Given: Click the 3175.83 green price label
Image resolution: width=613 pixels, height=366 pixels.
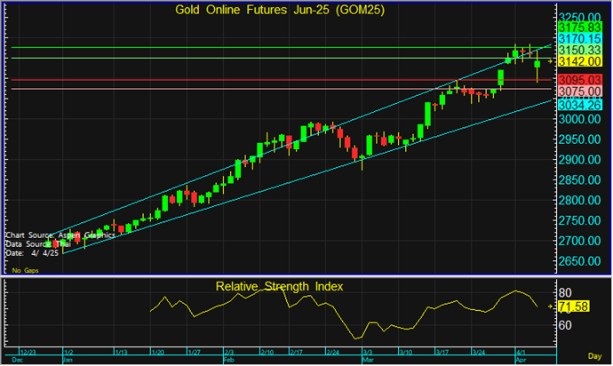Looking at the screenshot, I should click(x=580, y=28).
